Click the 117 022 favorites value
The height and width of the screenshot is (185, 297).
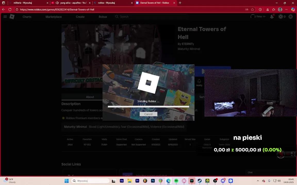pyautogui.click(x=87, y=145)
